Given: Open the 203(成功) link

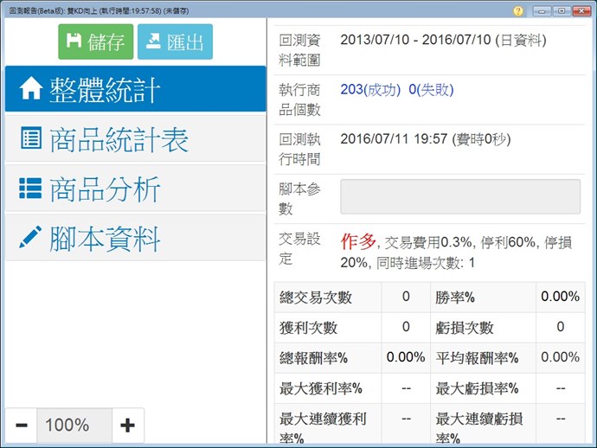Looking at the screenshot, I should pyautogui.click(x=370, y=89).
